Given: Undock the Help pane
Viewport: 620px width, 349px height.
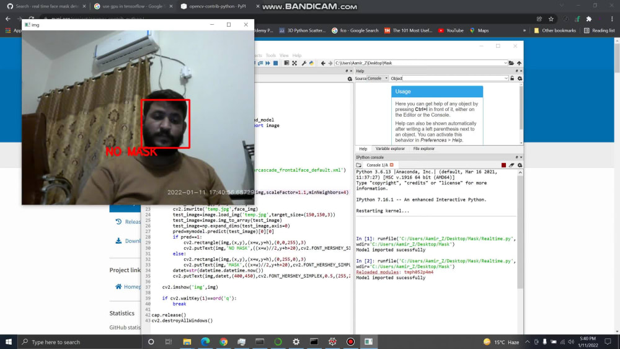Looking at the screenshot, I should tap(516, 71).
